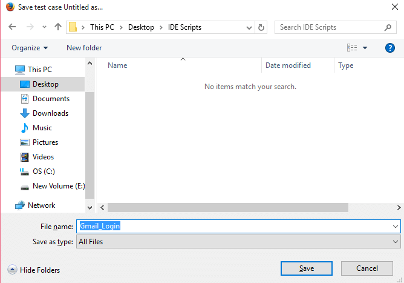Screen dimensions: 404x283
Task: Sort by Date modified column
Action: click(288, 65)
